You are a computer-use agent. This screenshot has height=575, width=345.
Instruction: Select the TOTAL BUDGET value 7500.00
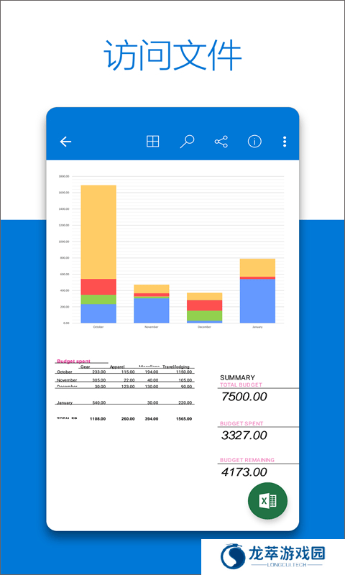click(x=244, y=397)
